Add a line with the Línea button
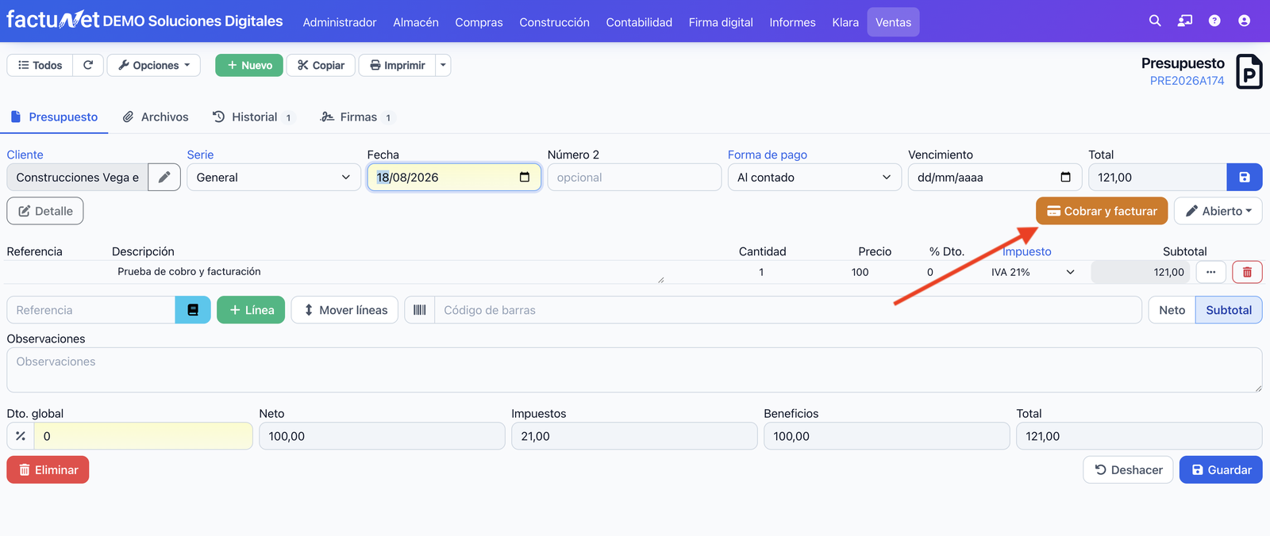The height and width of the screenshot is (536, 1270). point(251,310)
